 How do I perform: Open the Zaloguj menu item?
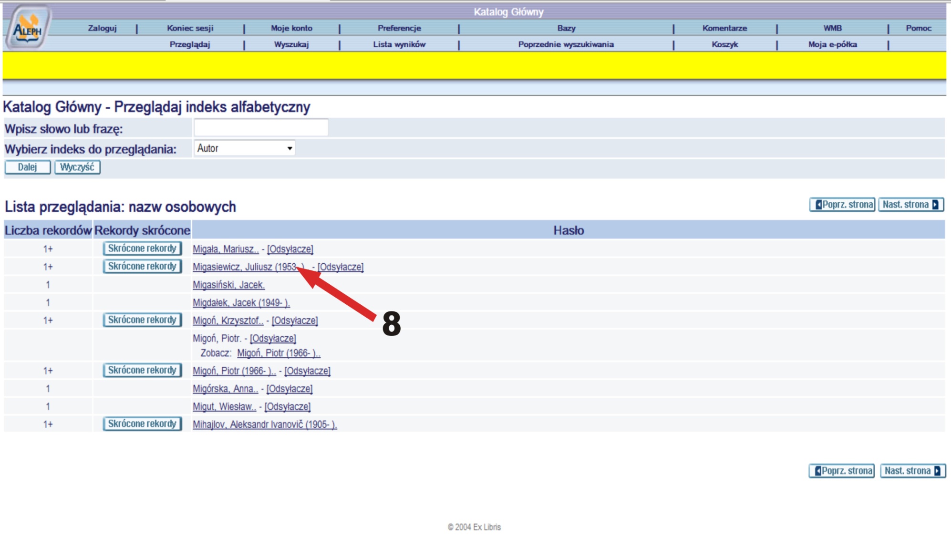coord(102,28)
